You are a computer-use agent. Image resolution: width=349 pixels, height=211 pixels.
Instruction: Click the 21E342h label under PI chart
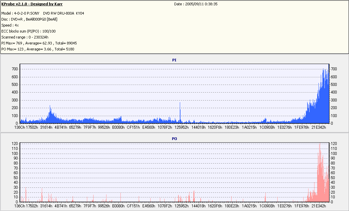click(318, 127)
